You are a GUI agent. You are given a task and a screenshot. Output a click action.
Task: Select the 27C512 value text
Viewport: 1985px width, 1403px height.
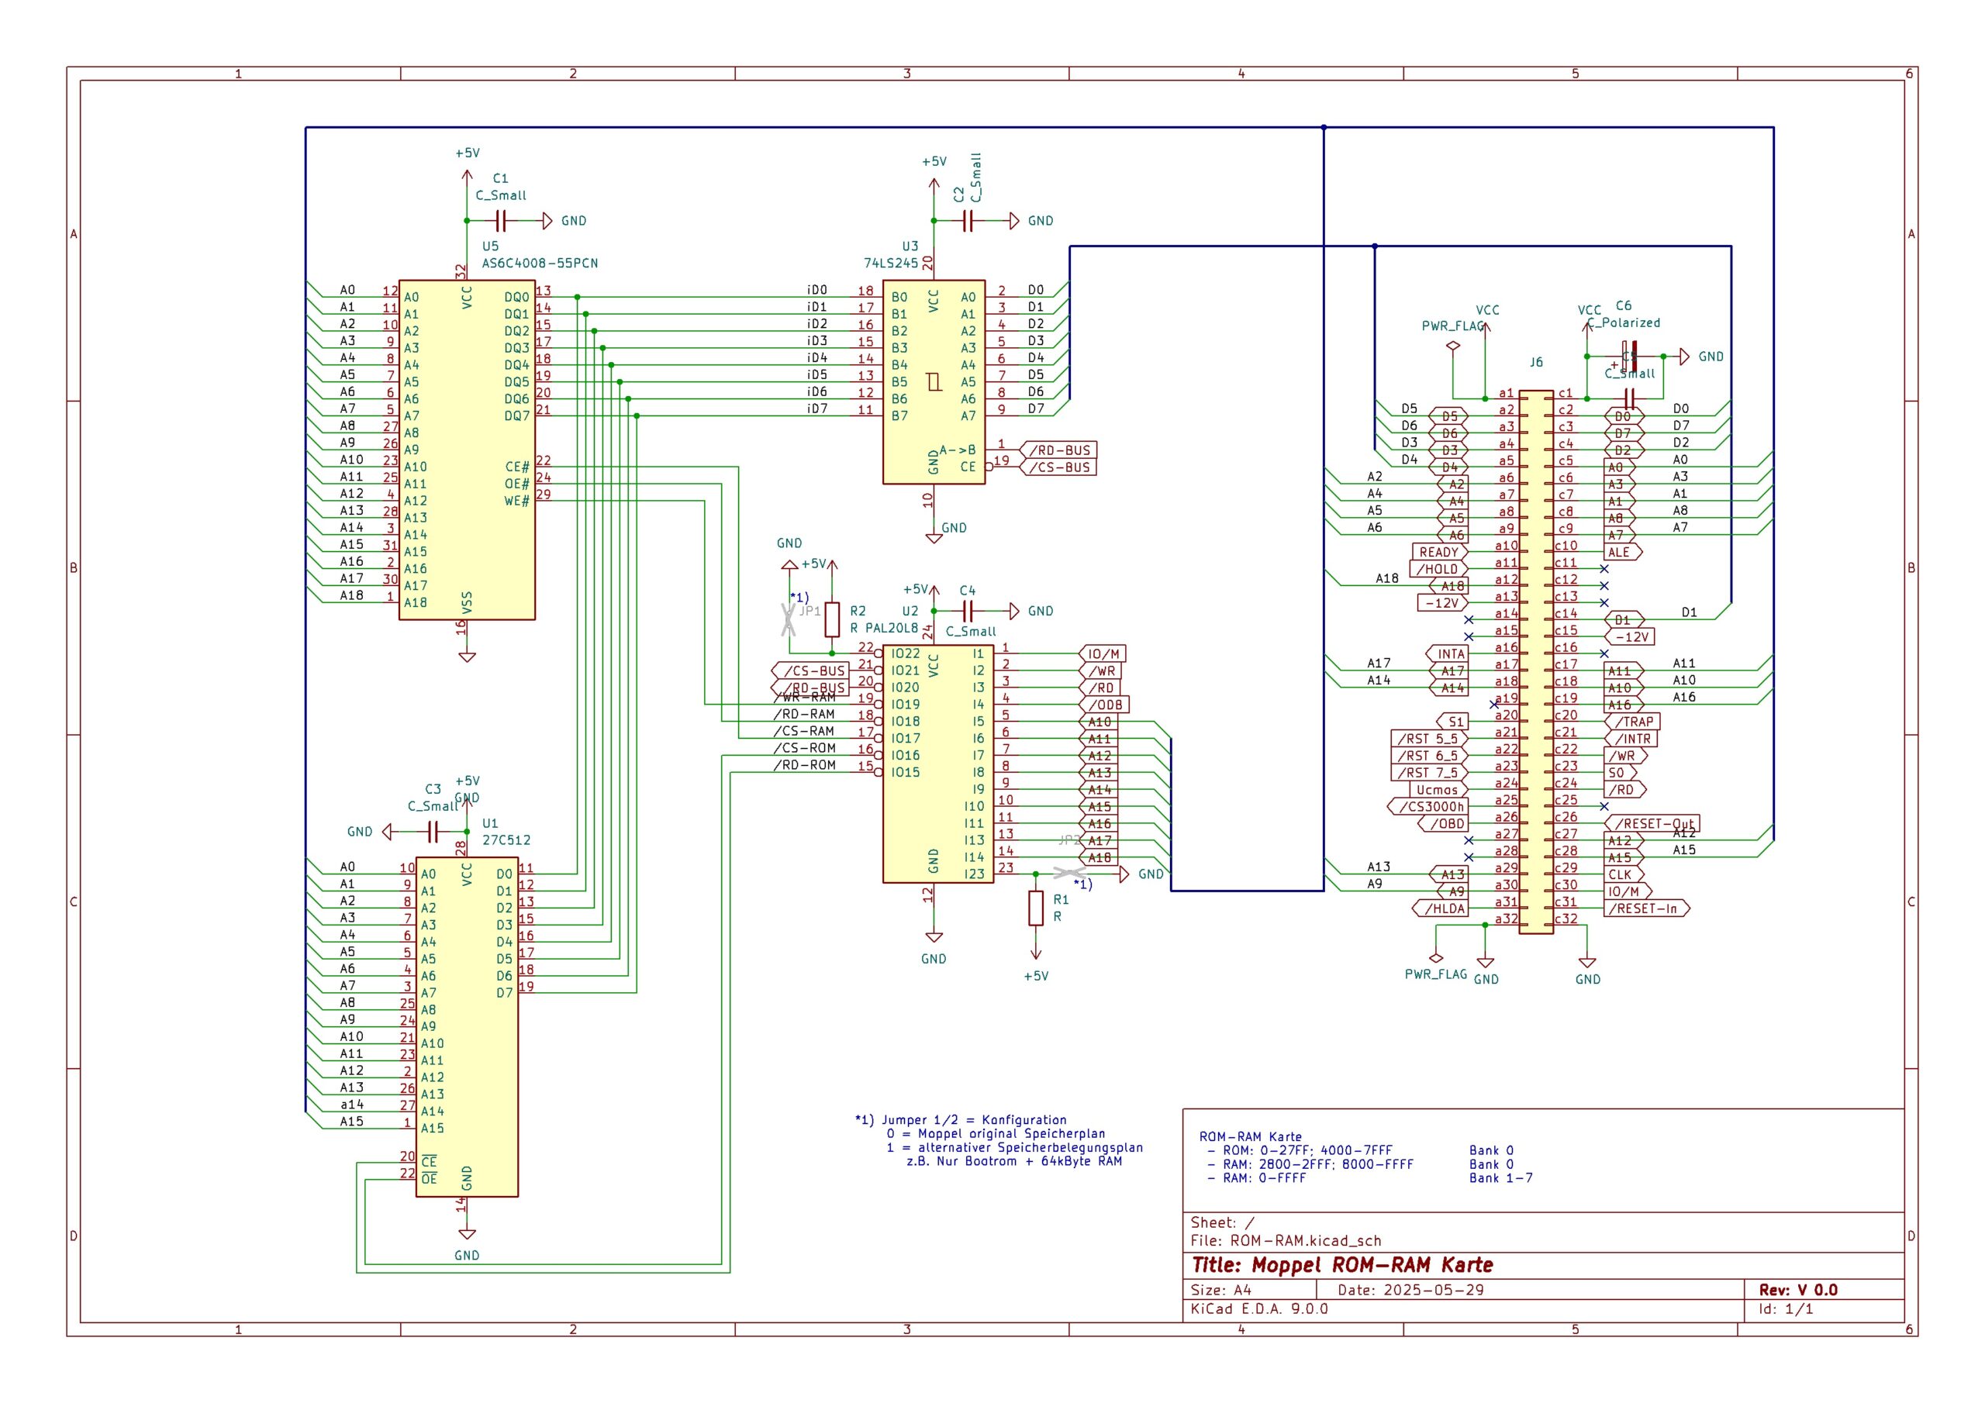(x=506, y=839)
